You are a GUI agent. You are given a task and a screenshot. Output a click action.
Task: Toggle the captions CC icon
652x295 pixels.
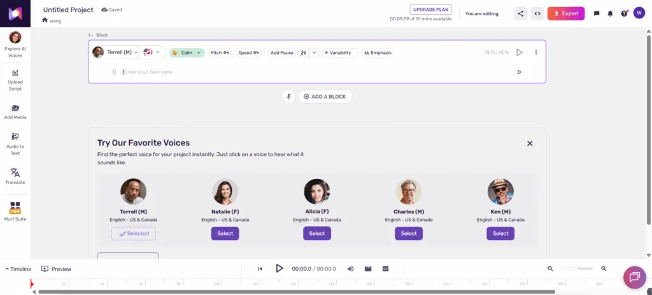coord(385,269)
